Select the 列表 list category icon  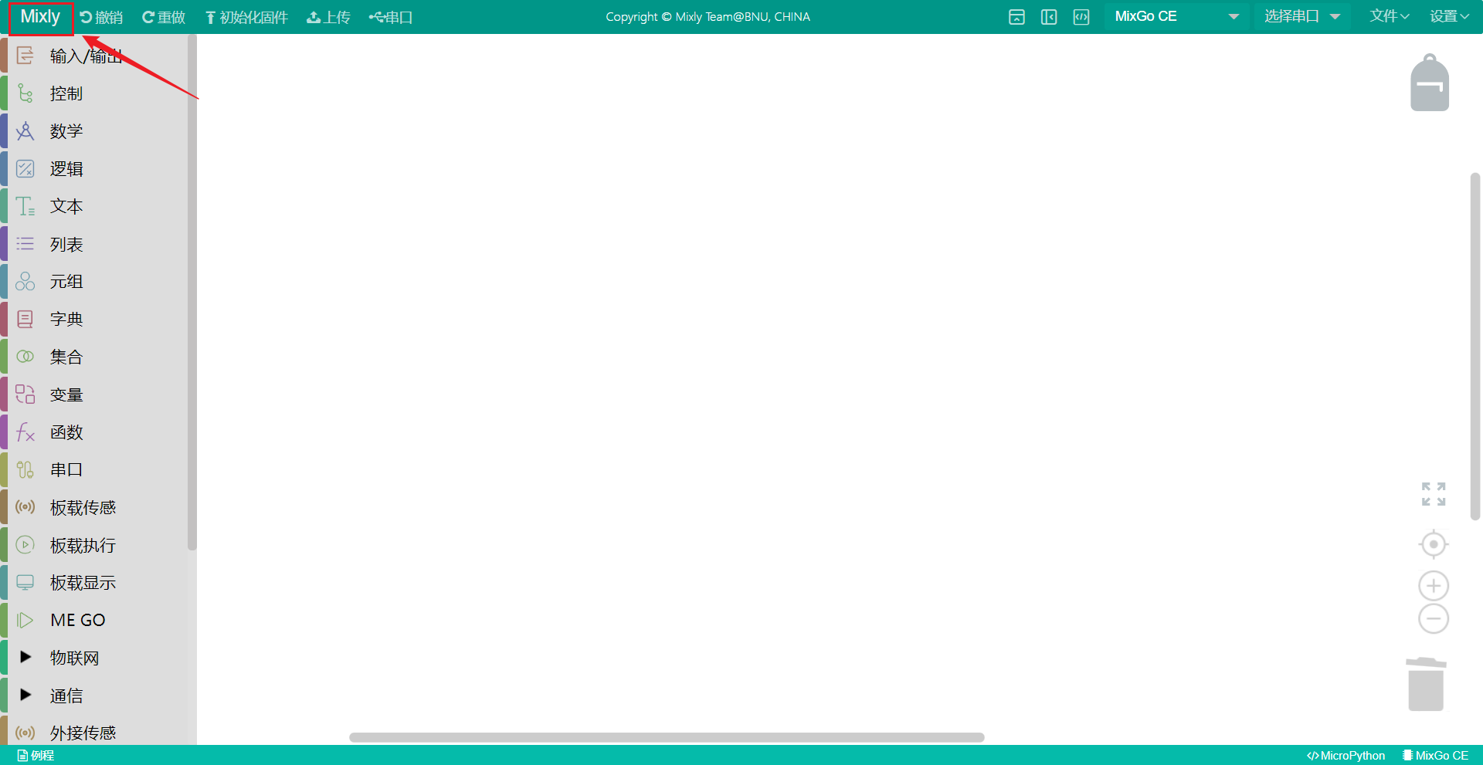[25, 244]
